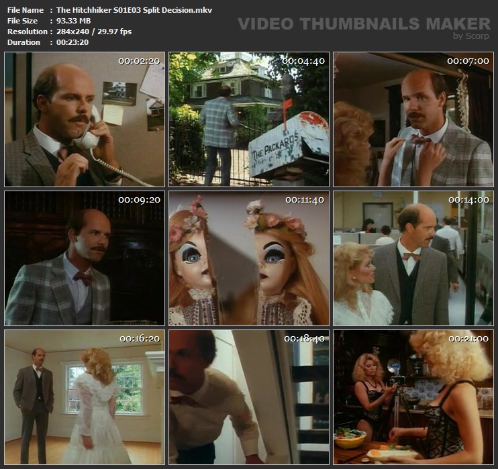The image size is (498, 469).
Task: Open the thumbnail stamped 00:02:20
Action: (85, 119)
